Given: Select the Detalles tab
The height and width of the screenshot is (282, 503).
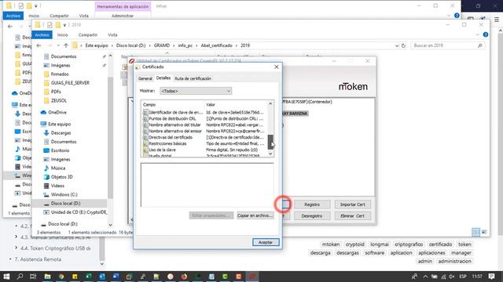Looking at the screenshot, I should coord(163,78).
